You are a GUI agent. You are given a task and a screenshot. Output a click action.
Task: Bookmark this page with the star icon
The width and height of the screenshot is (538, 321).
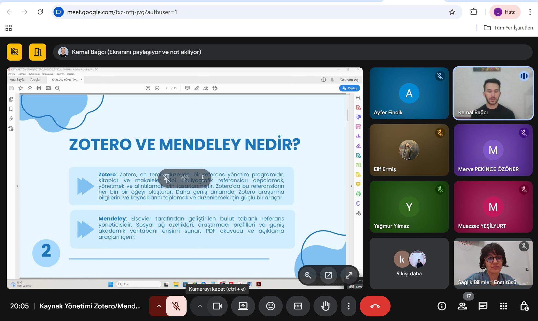tap(452, 12)
